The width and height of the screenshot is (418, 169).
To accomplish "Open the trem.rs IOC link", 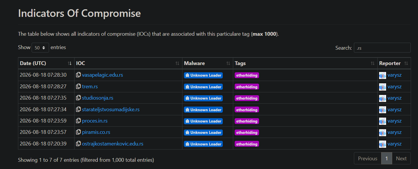I will [90, 87].
